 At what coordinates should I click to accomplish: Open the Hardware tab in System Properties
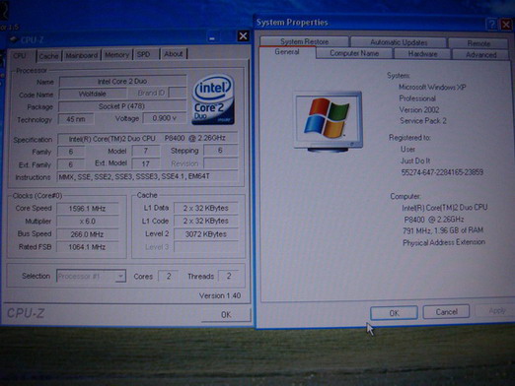pos(422,54)
